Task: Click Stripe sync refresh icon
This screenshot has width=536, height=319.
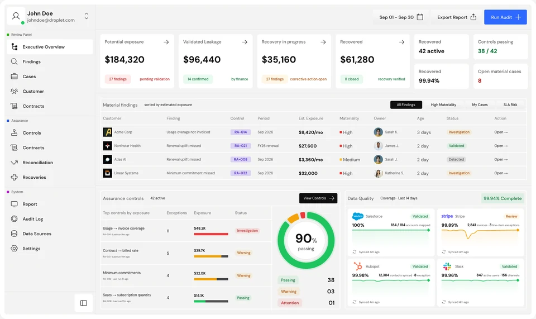Action: (444, 252)
